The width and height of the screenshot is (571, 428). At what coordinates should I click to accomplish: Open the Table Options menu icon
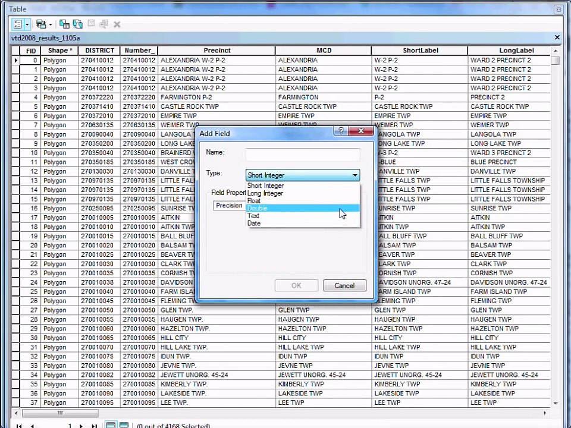click(17, 24)
